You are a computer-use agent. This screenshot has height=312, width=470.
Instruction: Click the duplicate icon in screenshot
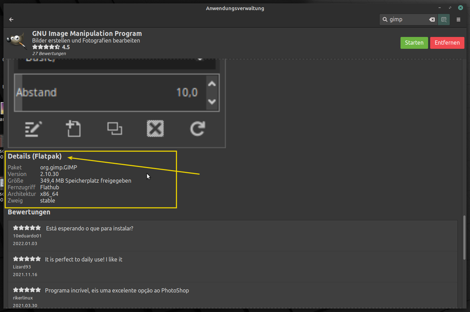click(115, 129)
